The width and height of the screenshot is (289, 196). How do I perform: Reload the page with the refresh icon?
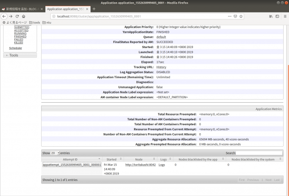[x=17, y=16]
